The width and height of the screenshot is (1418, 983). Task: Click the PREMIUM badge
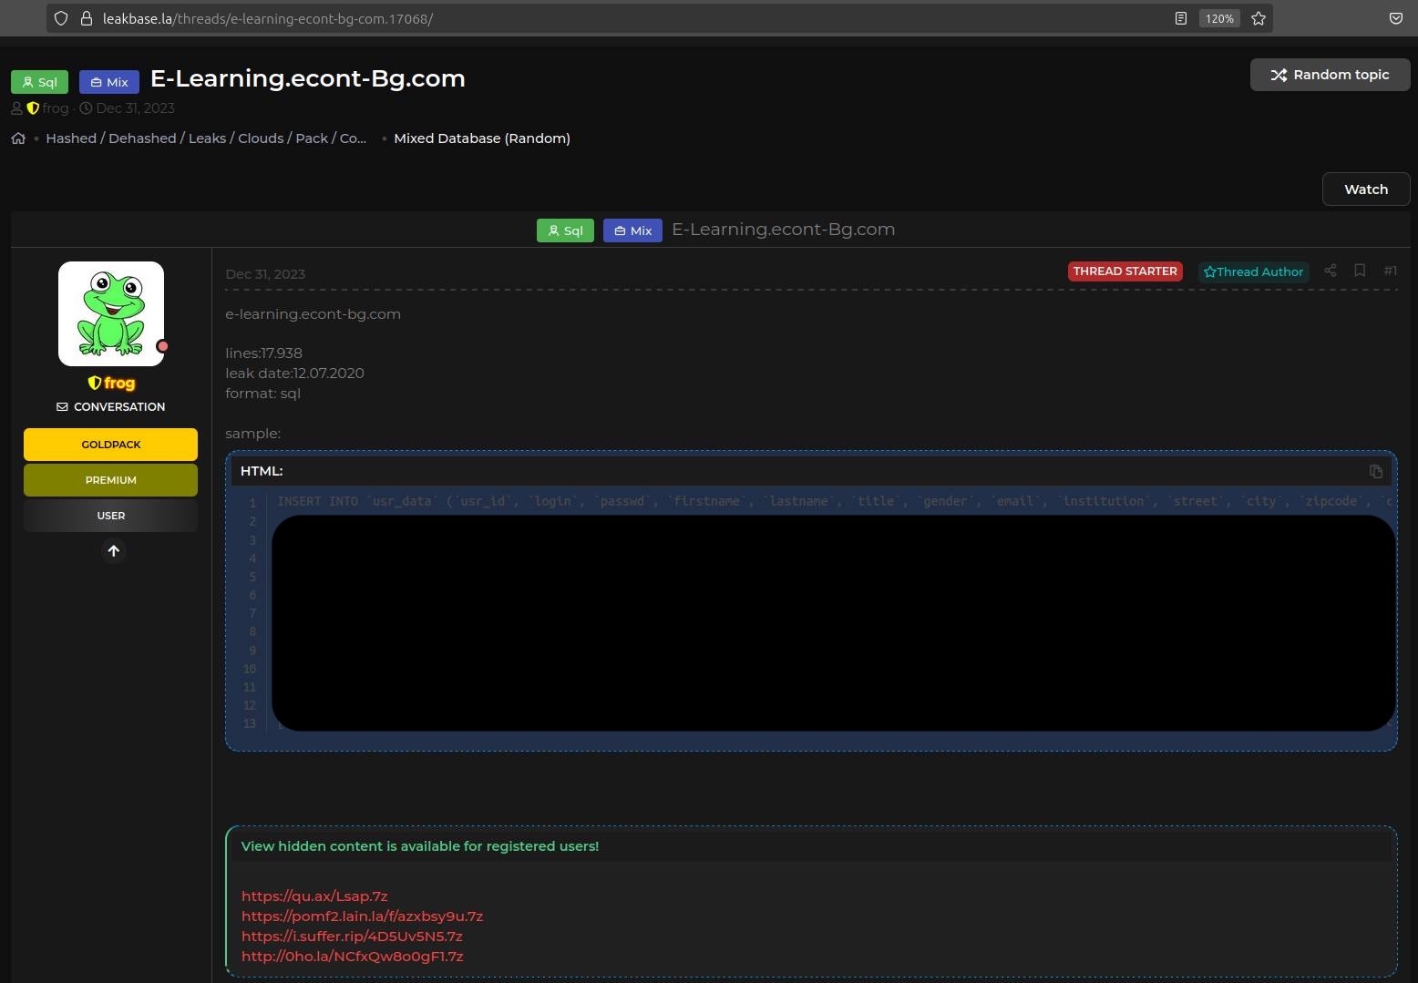[x=111, y=480]
